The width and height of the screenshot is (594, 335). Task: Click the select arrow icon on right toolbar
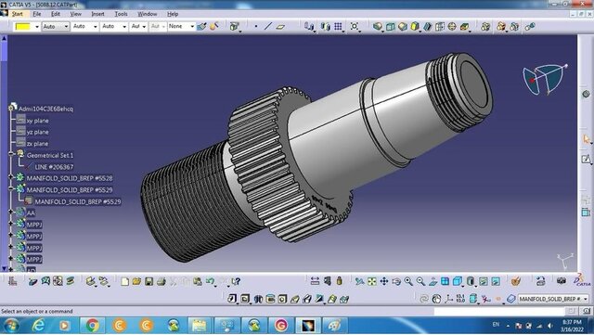pos(587,139)
